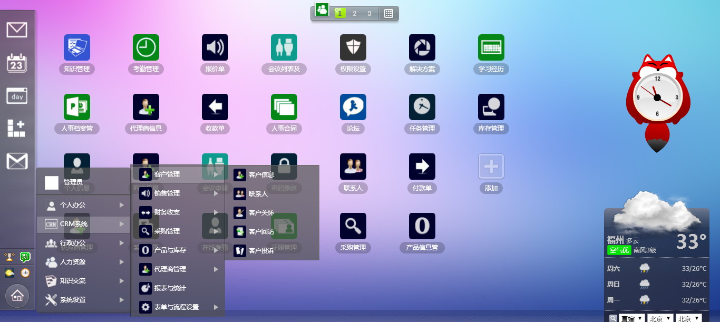Open the 知识管理 desktop icon

pos(77,48)
